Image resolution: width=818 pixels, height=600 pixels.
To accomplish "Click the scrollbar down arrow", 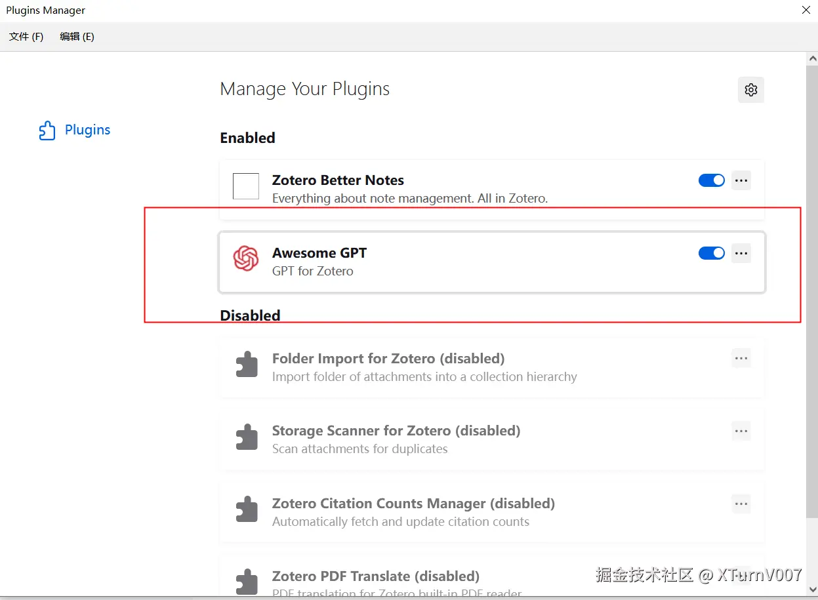I will point(811,589).
